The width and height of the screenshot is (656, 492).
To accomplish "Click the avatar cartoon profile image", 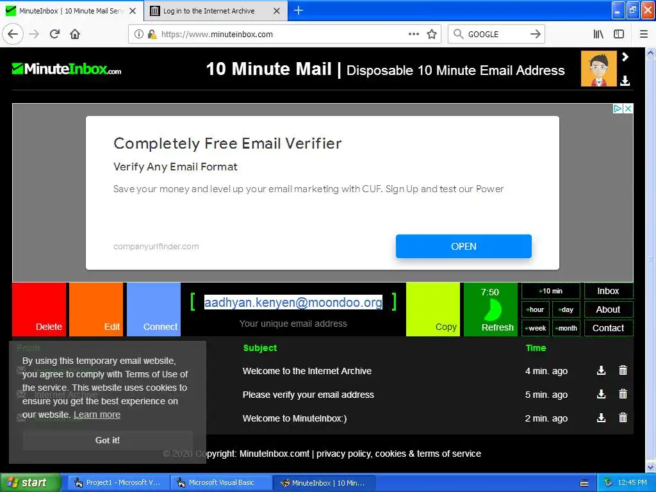I will pyautogui.click(x=599, y=69).
